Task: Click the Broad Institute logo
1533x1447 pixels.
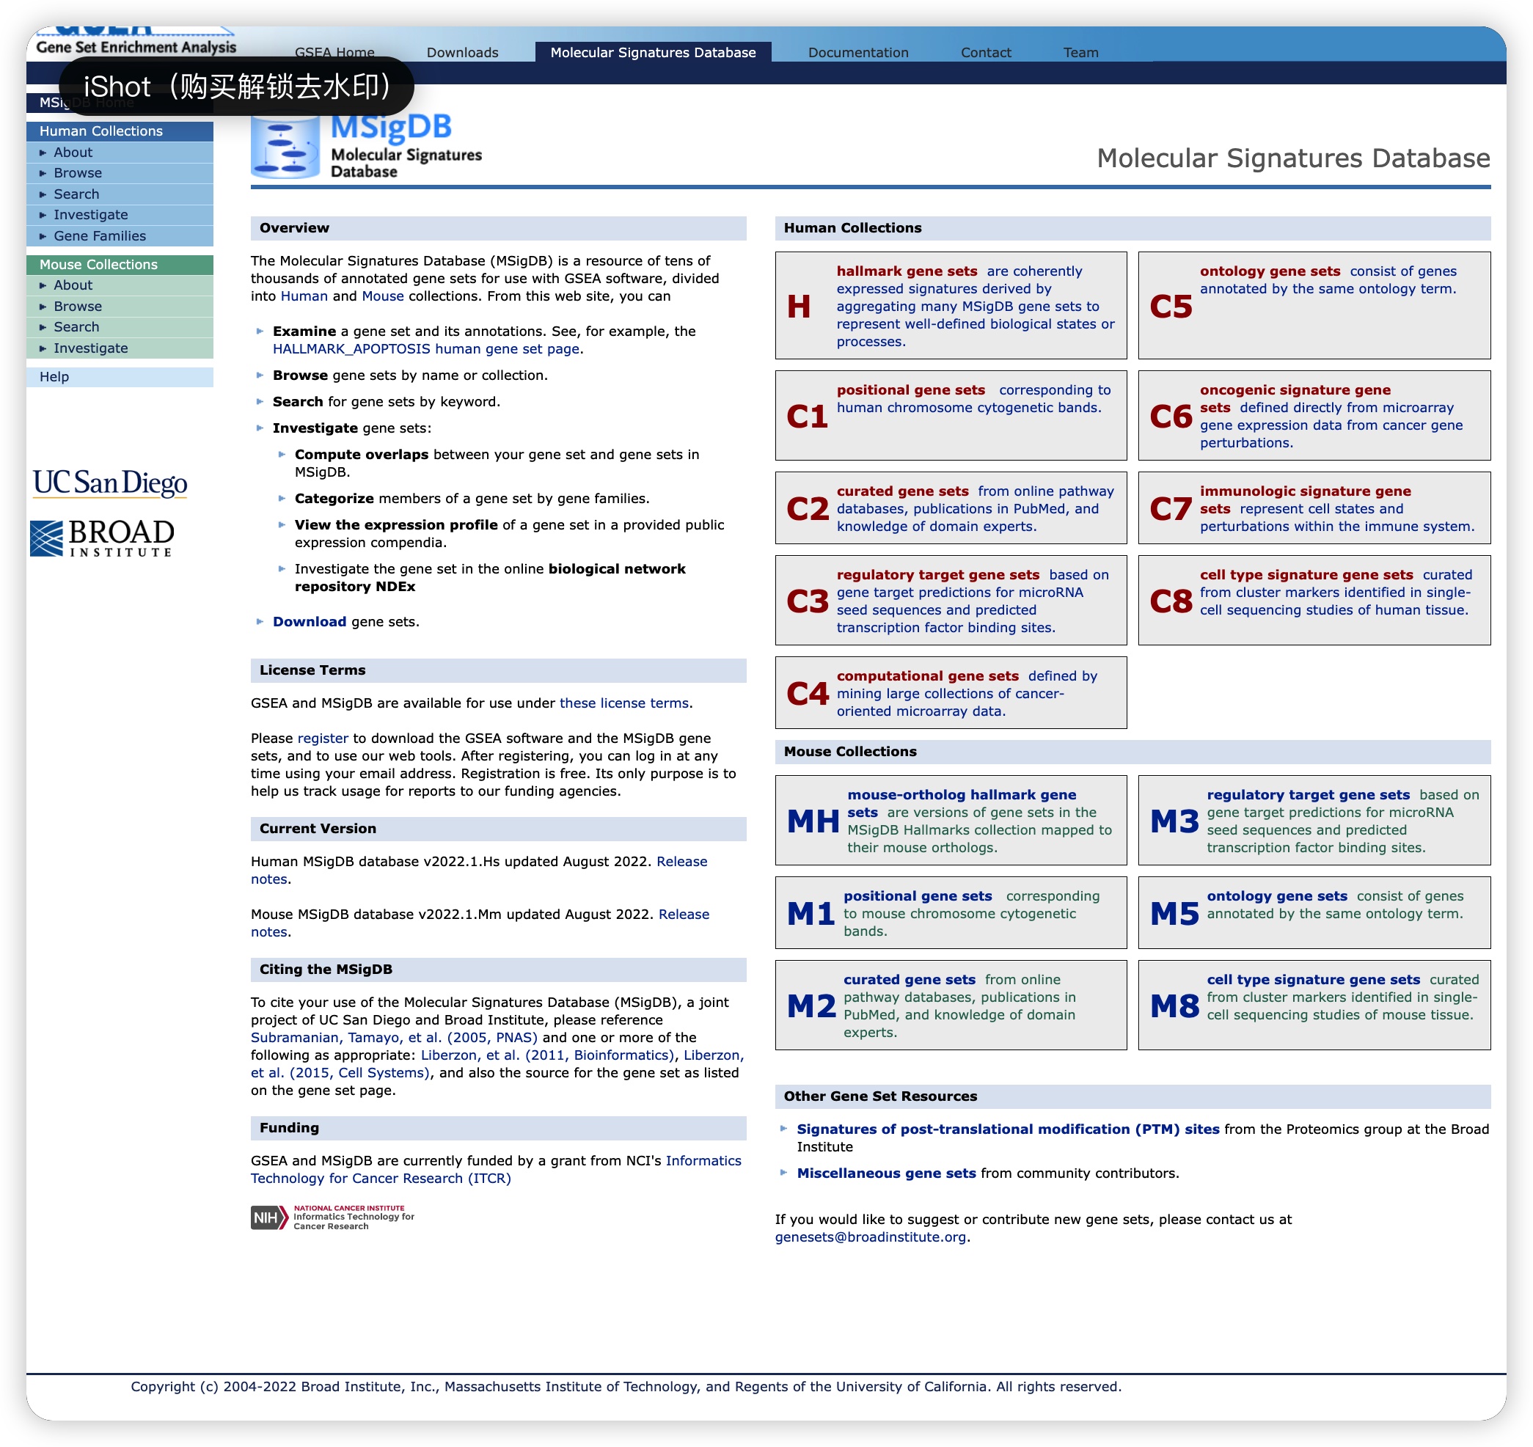Action: point(102,538)
